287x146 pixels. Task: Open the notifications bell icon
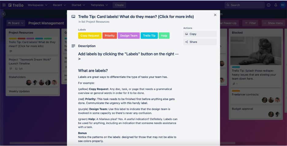coord(276,5)
